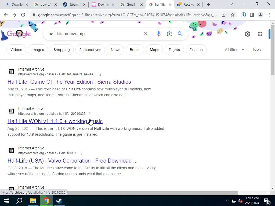Click the muted volume tray icon
Screen dimensions: 275x206
point(240,201)
